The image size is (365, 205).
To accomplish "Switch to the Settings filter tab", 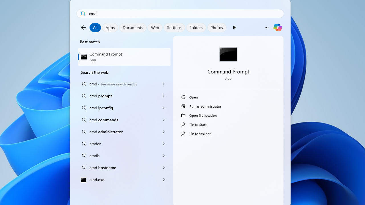I will pyautogui.click(x=174, y=28).
